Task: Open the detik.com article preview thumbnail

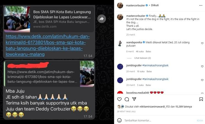Action: (x=17, y=19)
